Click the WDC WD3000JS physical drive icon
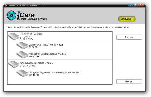This screenshot has height=97, width=151. click(13, 64)
